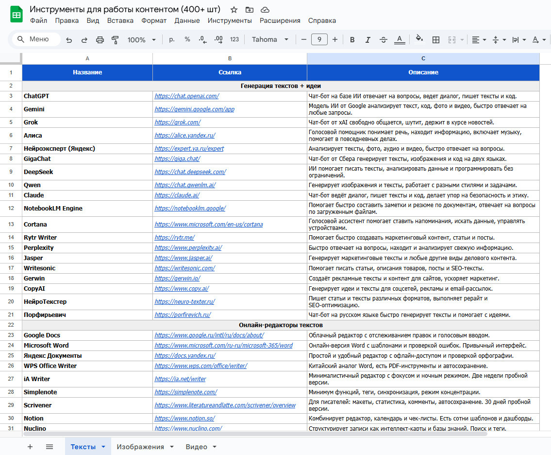
Task: Open the zoom 100% dropdown
Action: pos(141,40)
